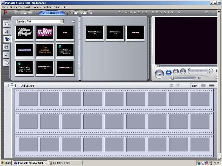This screenshot has width=222, height=166.
Task: Switch to the 3 Film erstellen tab
Action: pyautogui.click(x=81, y=13)
